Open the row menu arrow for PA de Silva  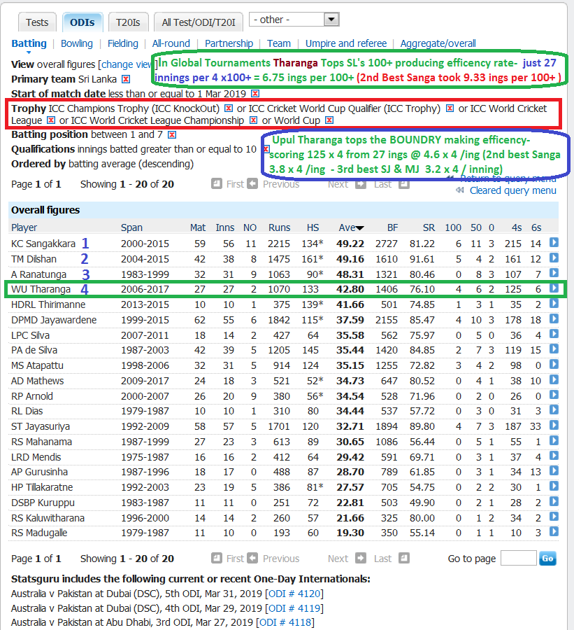coord(554,349)
